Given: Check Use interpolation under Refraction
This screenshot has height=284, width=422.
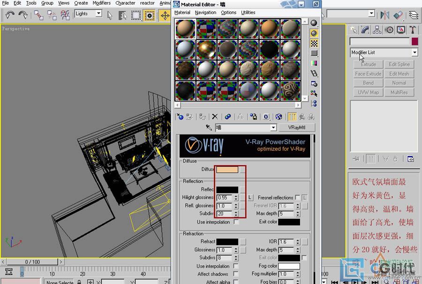Looking at the screenshot, I should click(x=236, y=266).
